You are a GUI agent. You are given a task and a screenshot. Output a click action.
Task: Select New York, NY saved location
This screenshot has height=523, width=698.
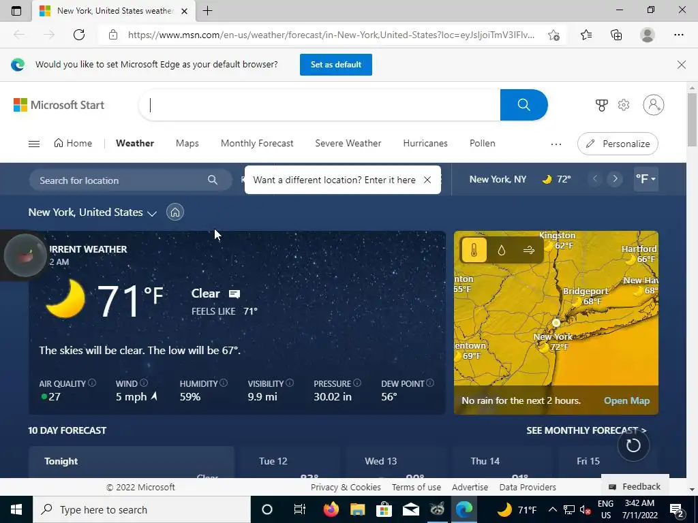(520, 179)
